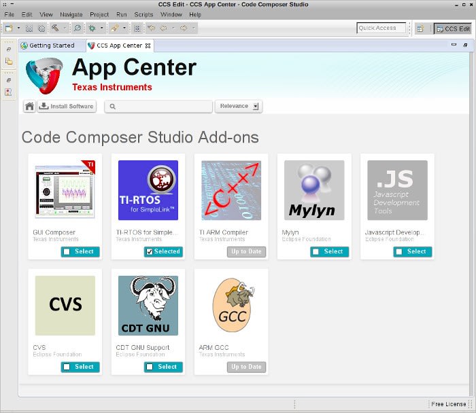Screen dimensions: 476x413
Task: Click the CVS logo thumbnail
Action: point(65,306)
